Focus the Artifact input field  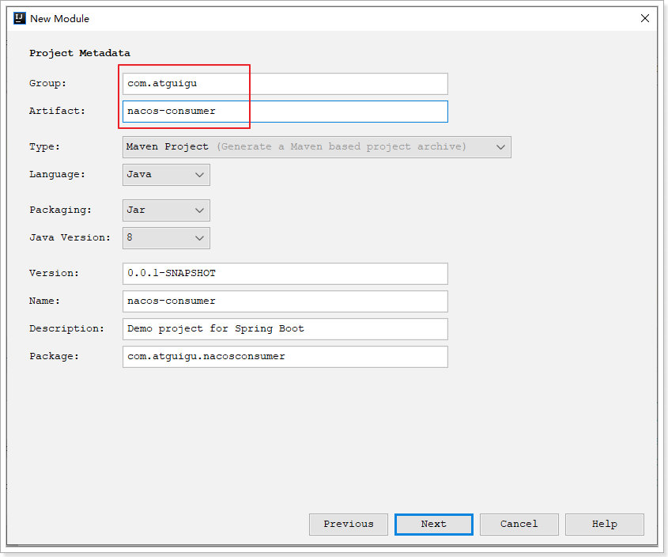pos(285,112)
